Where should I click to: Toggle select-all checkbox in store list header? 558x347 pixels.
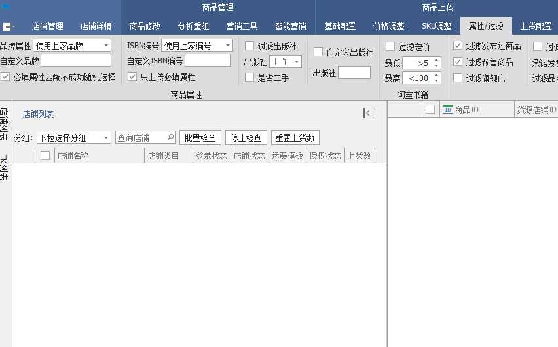pos(45,156)
